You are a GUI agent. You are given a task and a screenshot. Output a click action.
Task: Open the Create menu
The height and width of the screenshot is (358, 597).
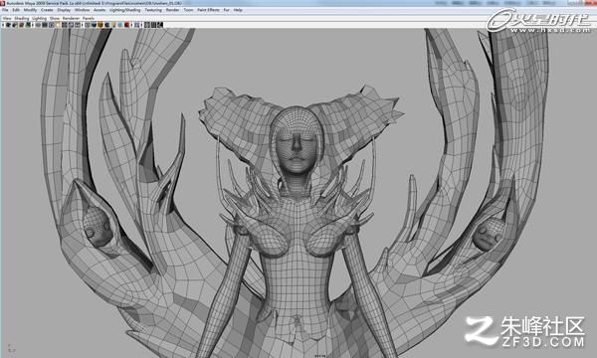point(47,10)
